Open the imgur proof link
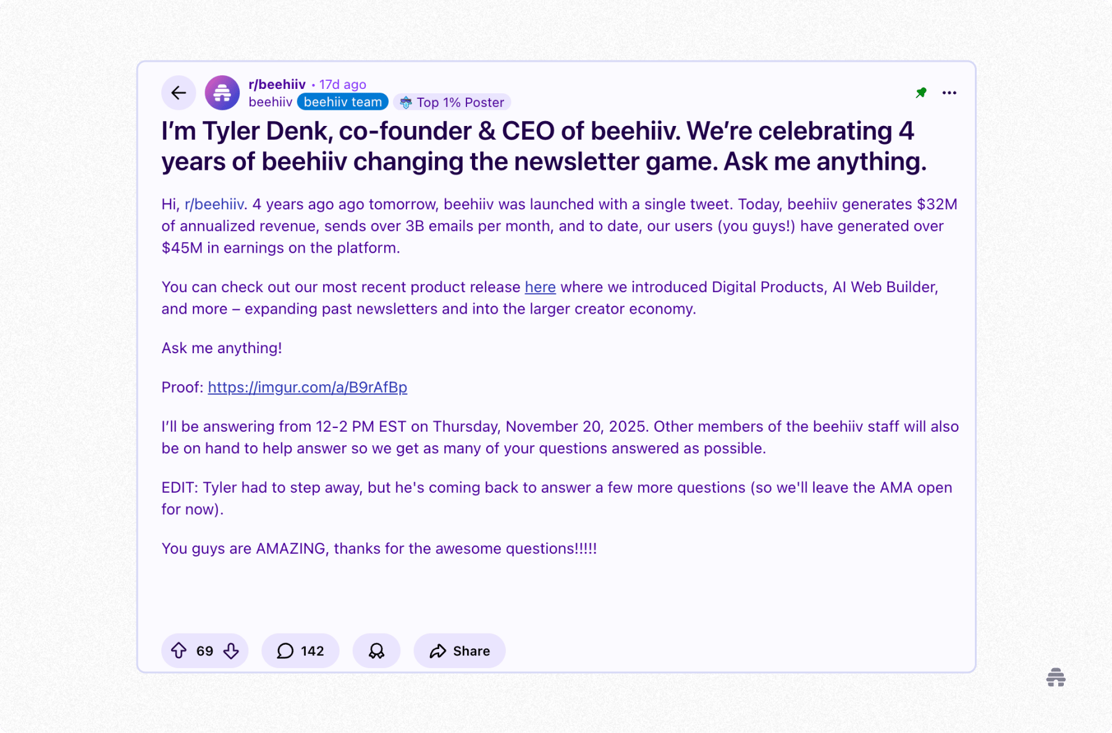The height and width of the screenshot is (733, 1112). coord(307,387)
